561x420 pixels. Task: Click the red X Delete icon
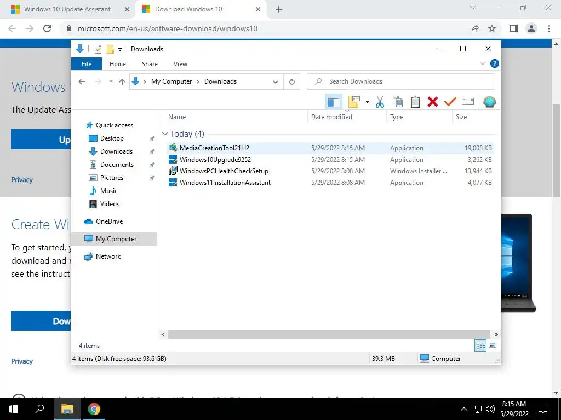coord(433,102)
